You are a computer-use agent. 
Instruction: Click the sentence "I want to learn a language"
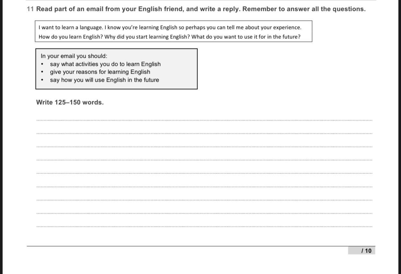pyautogui.click(x=70, y=28)
